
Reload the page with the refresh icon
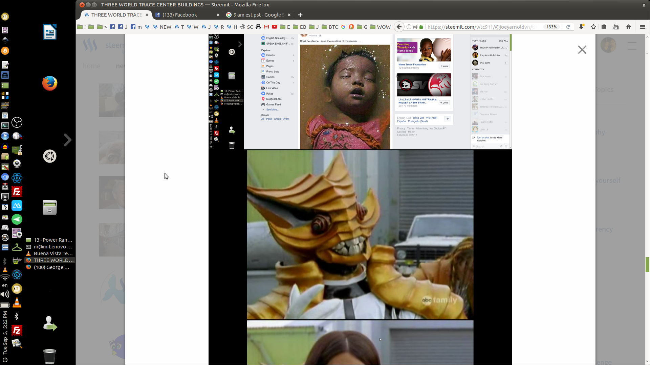point(568,27)
